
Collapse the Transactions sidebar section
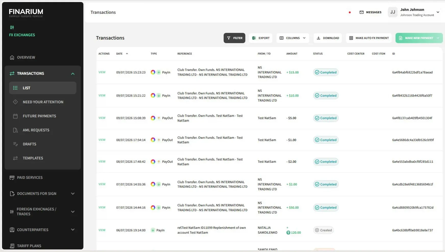click(x=73, y=74)
